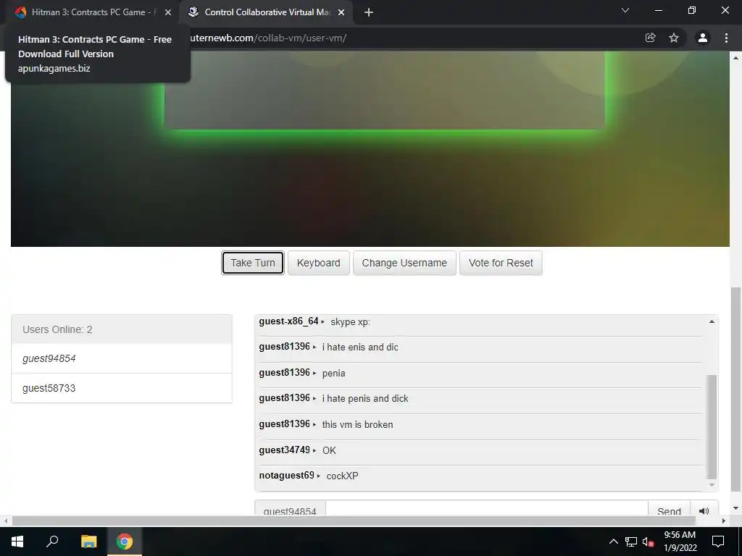
Task: Click the horizontal scroll left arrow
Action: [5, 521]
